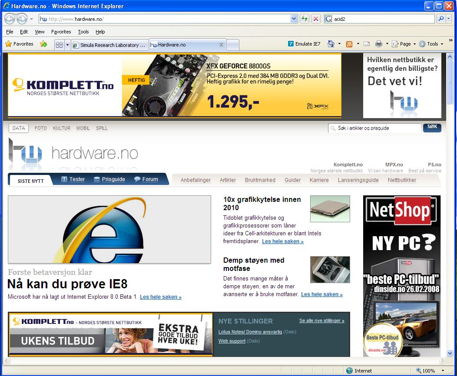Open a new blank tab
This screenshot has height=376, width=457.
coord(232,45)
